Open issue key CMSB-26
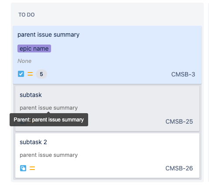Screen dimensions: 209x187 click(x=179, y=168)
